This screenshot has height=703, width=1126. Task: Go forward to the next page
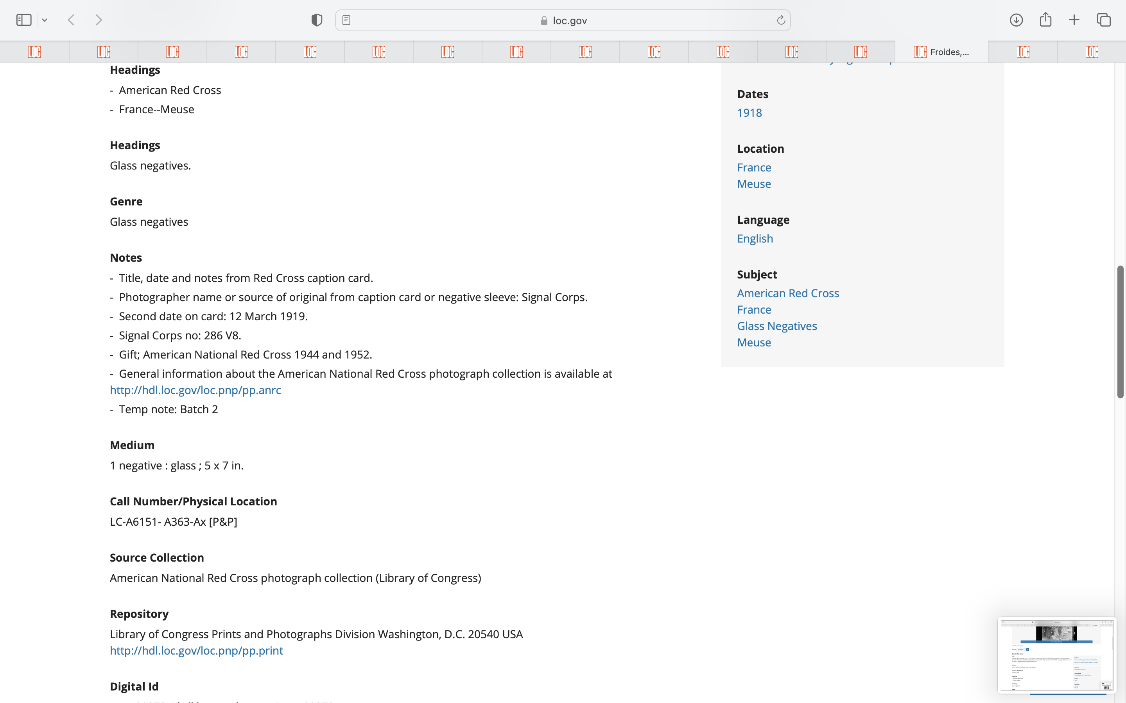point(99,20)
